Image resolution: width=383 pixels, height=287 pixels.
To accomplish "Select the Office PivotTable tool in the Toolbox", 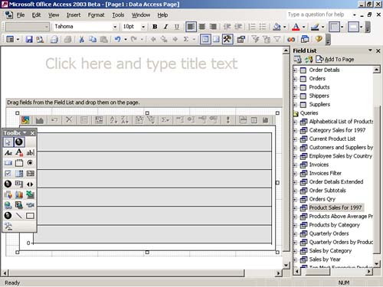I will point(8,194).
